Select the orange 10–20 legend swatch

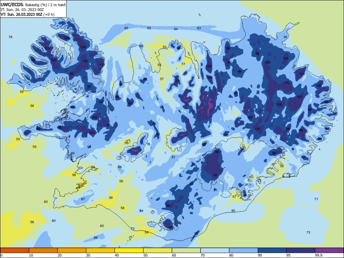click(43, 250)
